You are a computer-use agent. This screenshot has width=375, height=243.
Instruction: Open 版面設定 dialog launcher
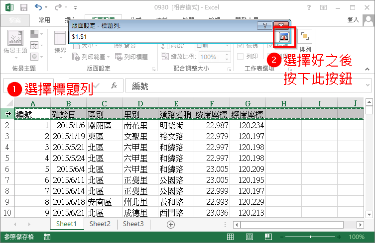point(153,70)
